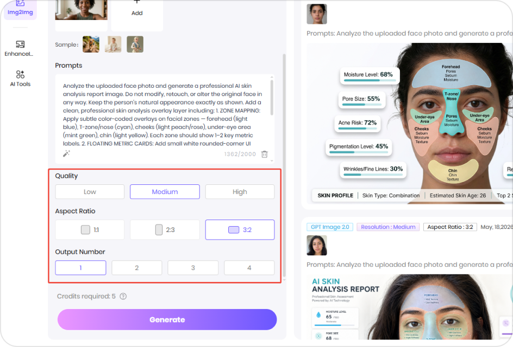513x347 pixels.
Task: Click the Resolution: Medium tag
Action: (x=388, y=227)
